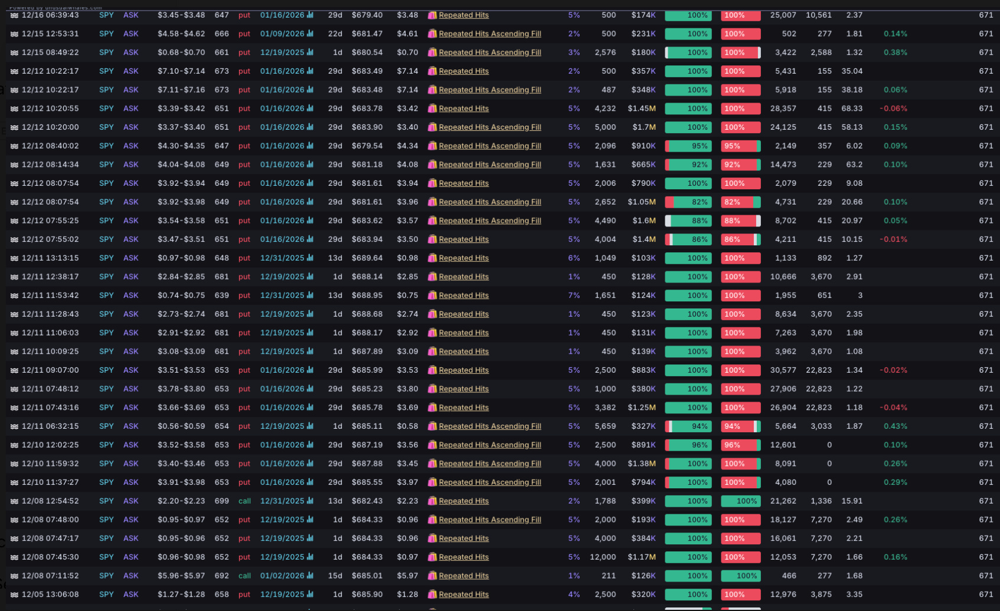
Task: Select the 22d days-to-expiry value
Action: [335, 34]
